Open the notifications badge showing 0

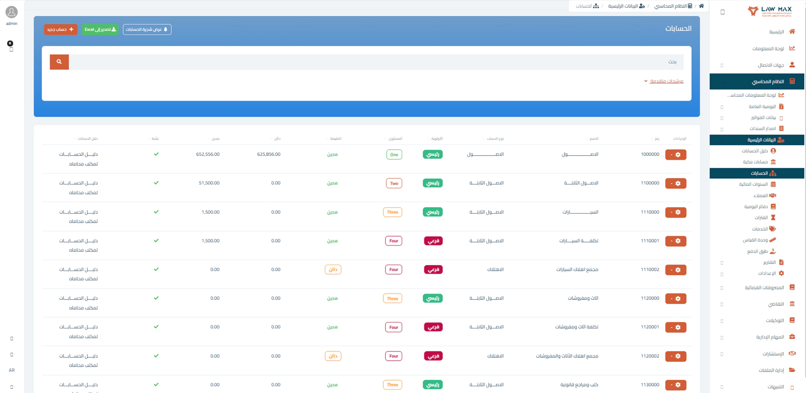click(x=10, y=44)
